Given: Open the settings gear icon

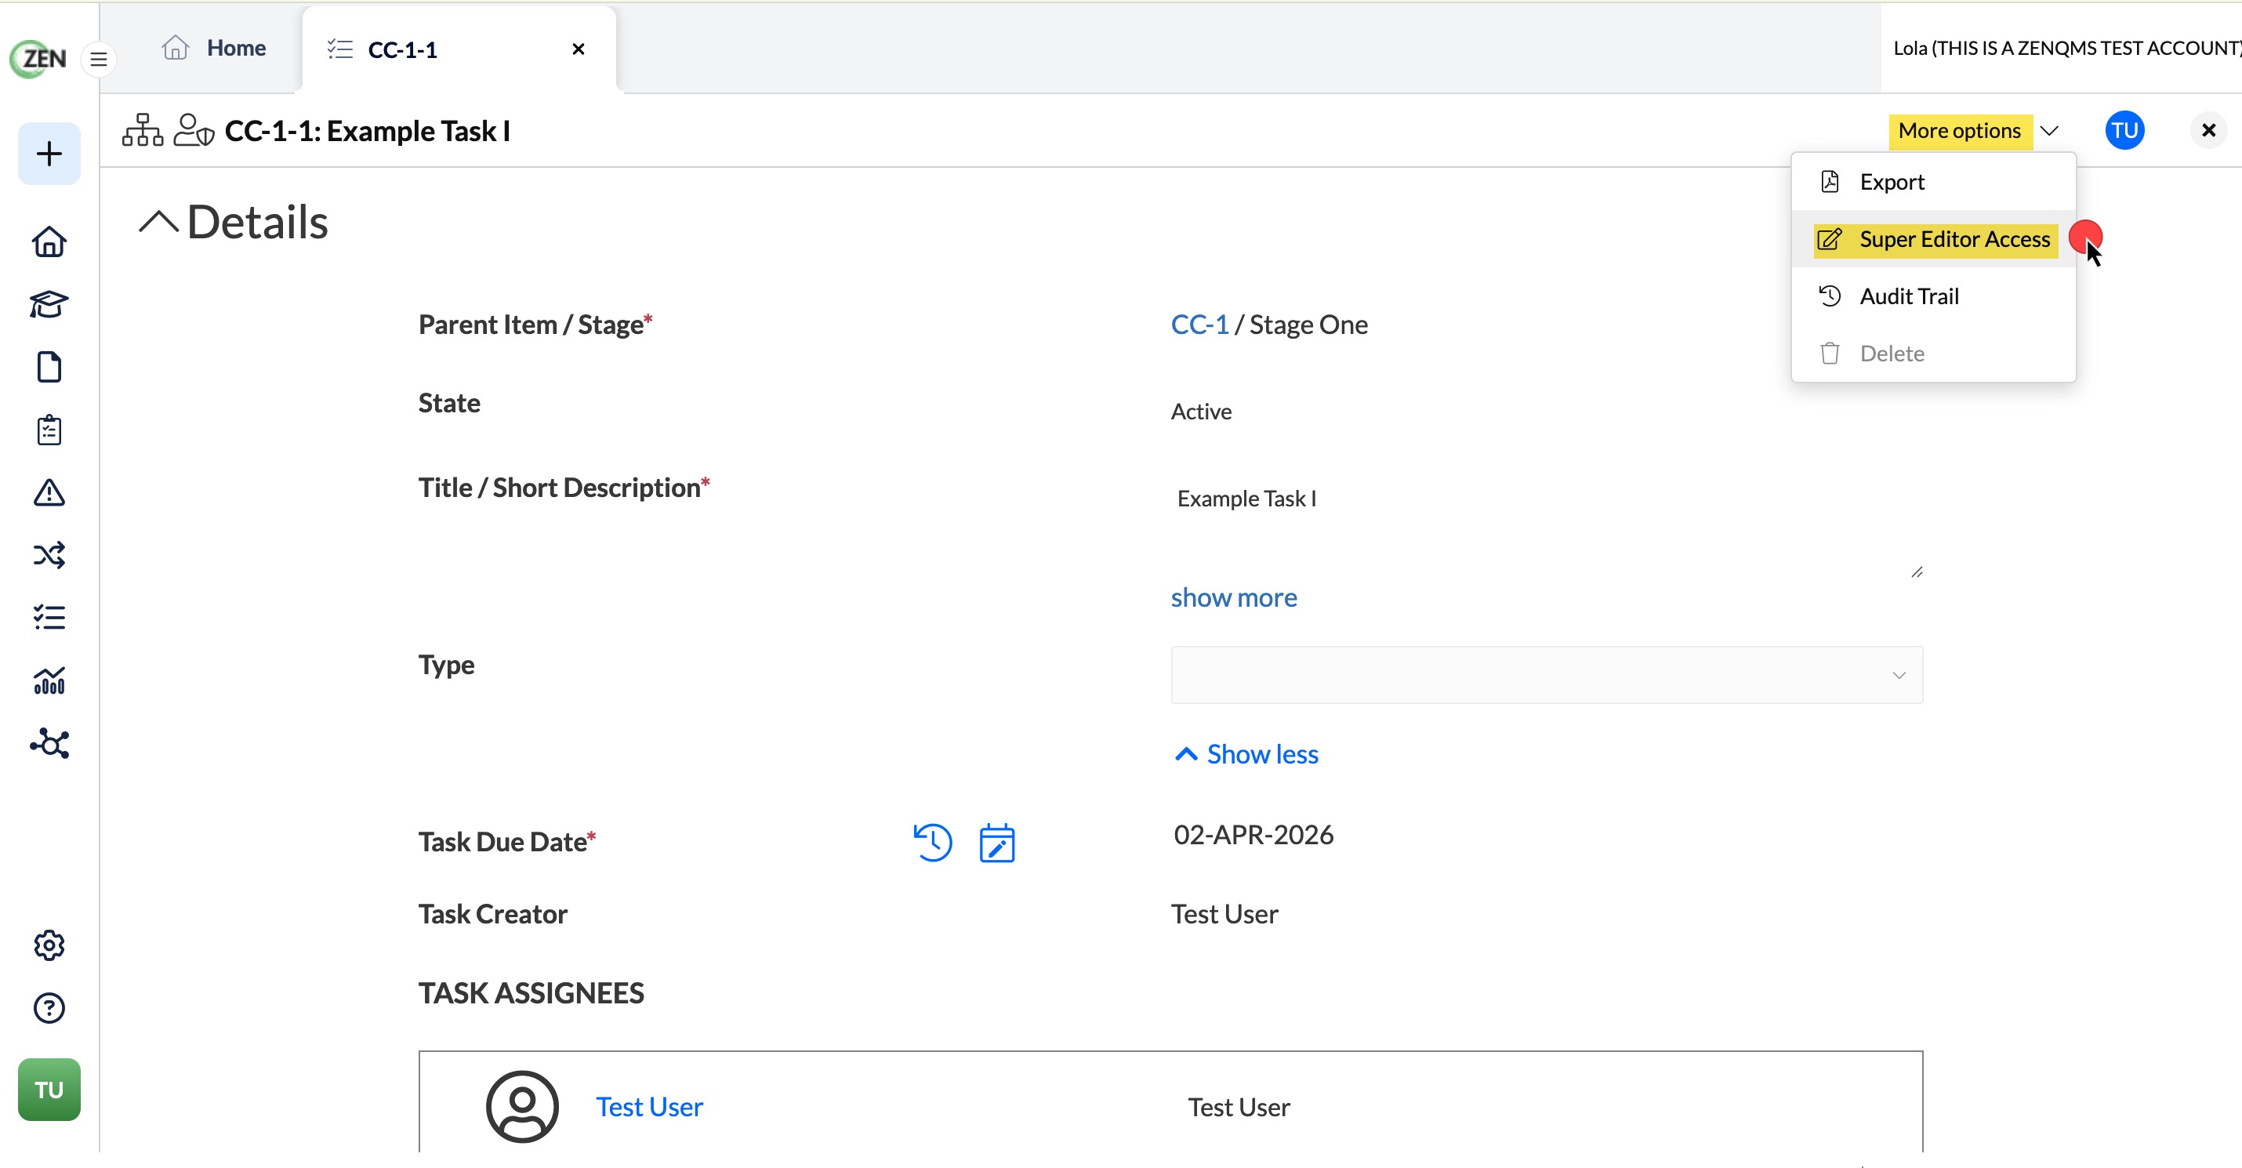Looking at the screenshot, I should (49, 945).
